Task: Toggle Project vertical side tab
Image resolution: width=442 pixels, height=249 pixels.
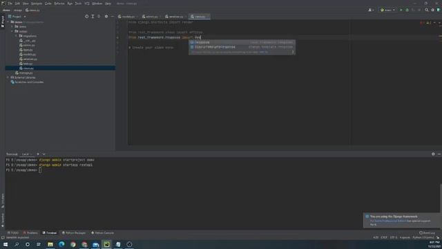Action: click(x=3, y=21)
